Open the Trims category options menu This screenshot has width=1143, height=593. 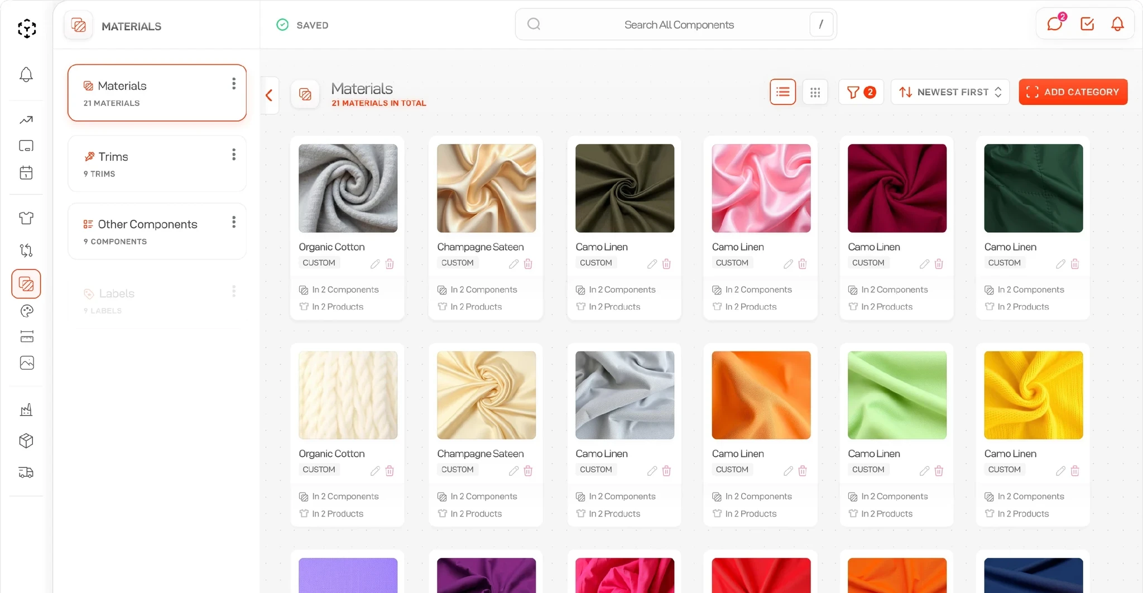point(234,155)
